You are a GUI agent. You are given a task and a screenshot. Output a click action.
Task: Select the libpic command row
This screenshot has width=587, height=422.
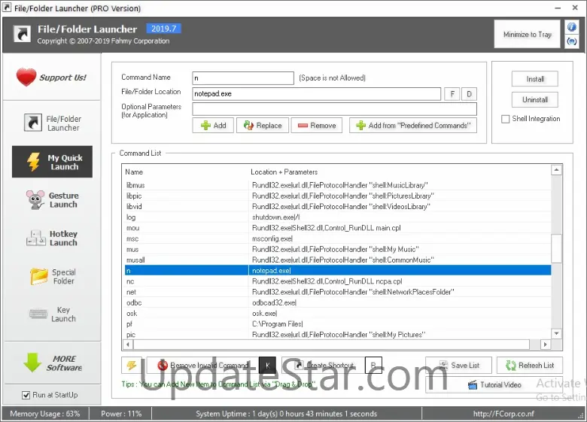click(338, 196)
